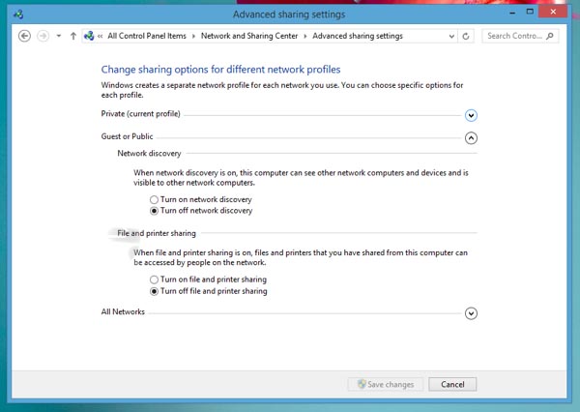This screenshot has width=580, height=412.
Task: Open the recent locations dropdown arrow
Action: [x=59, y=36]
